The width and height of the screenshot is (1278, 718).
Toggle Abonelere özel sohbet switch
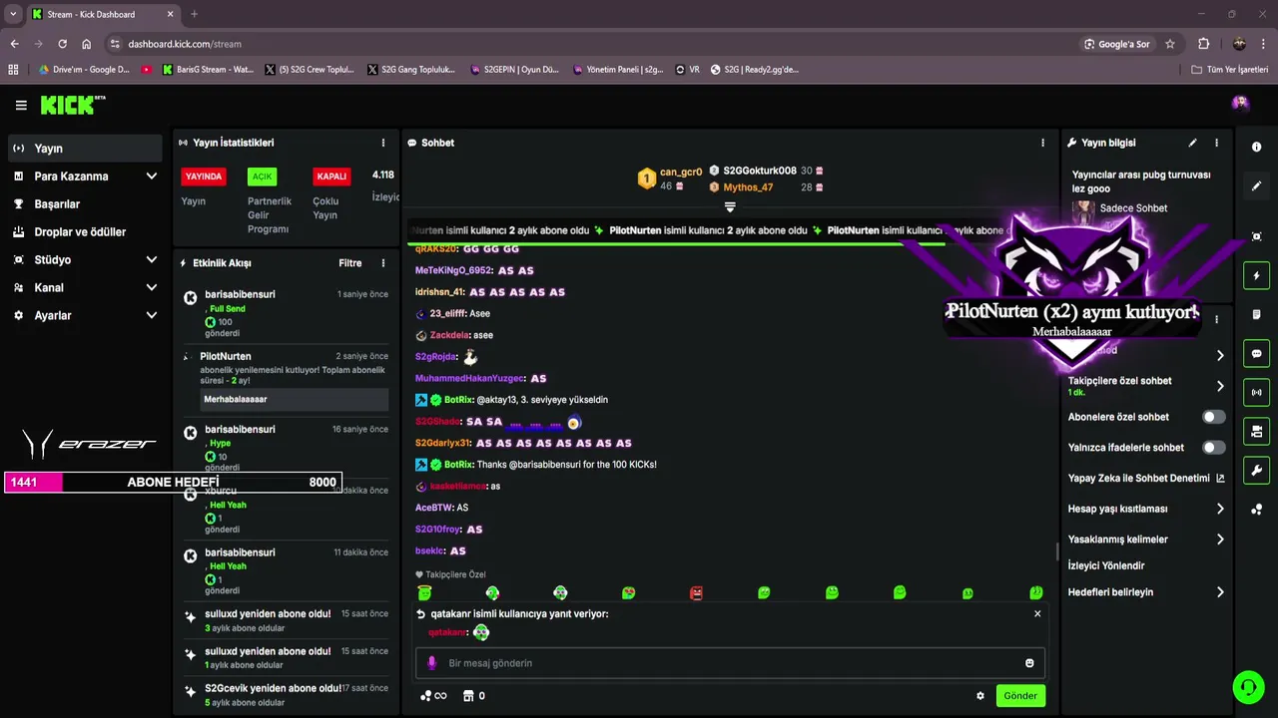(x=1213, y=417)
